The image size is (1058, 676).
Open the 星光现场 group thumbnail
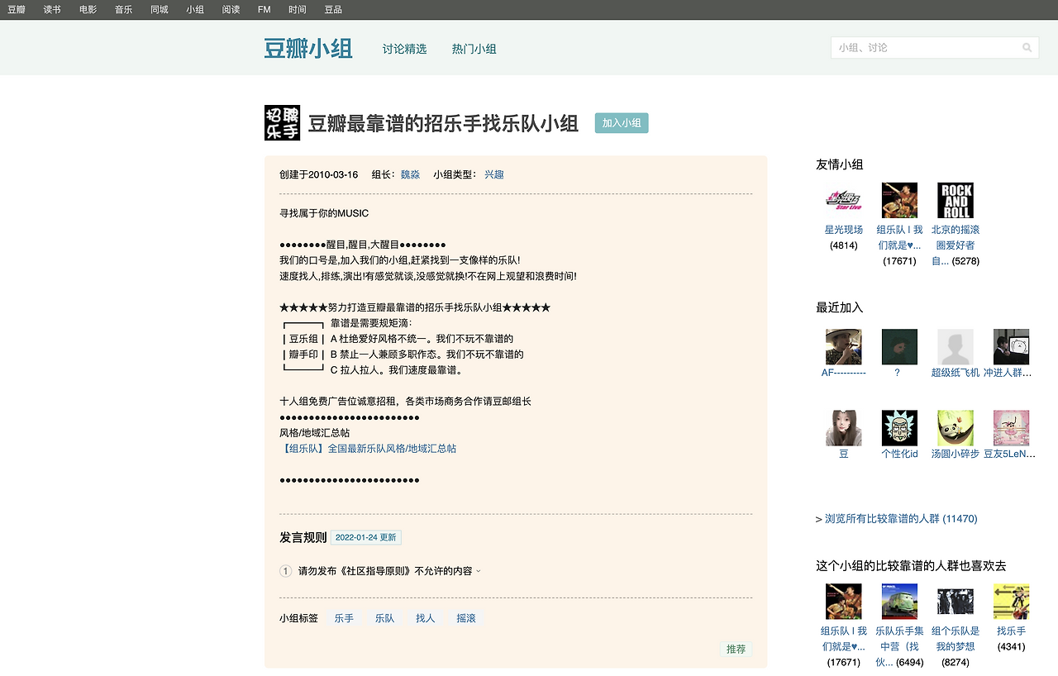[x=843, y=200]
